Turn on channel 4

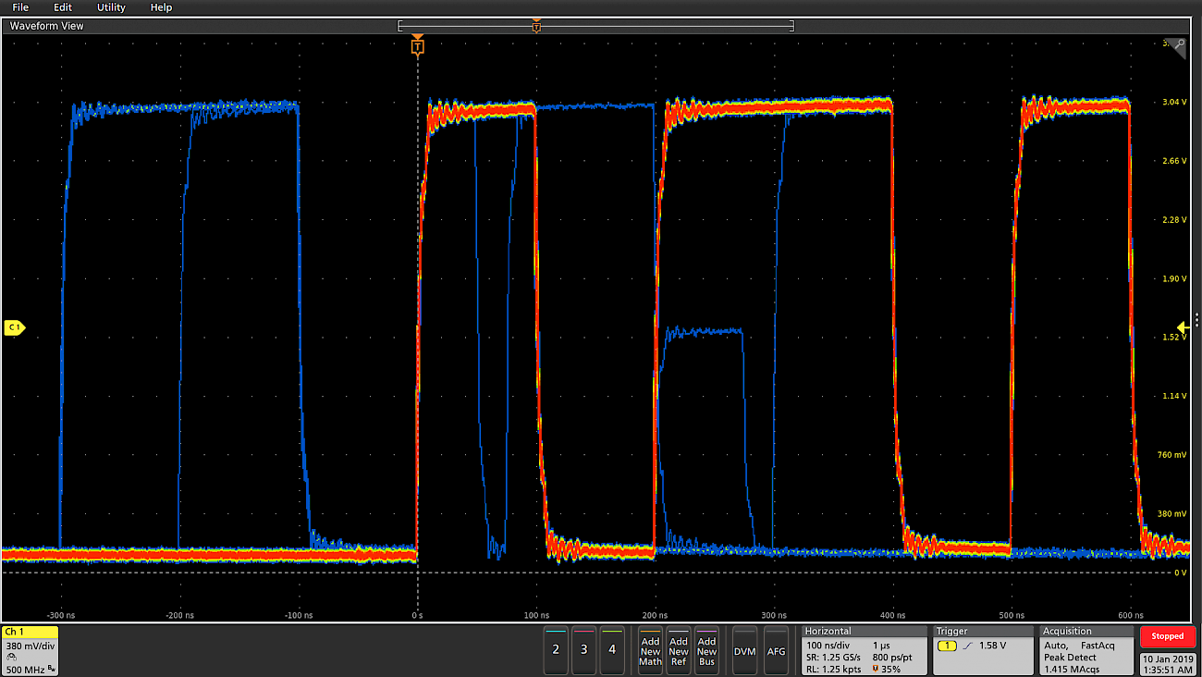coord(611,649)
